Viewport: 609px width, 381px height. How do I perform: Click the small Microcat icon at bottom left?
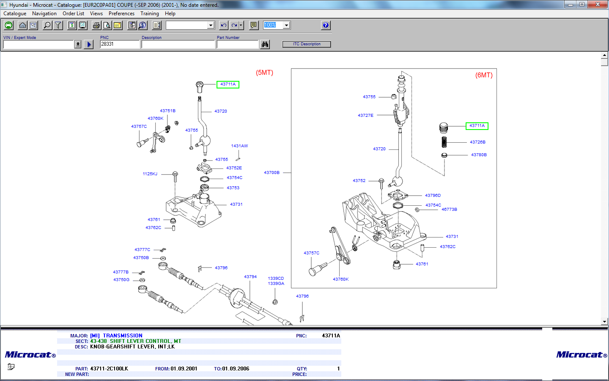(x=11, y=367)
